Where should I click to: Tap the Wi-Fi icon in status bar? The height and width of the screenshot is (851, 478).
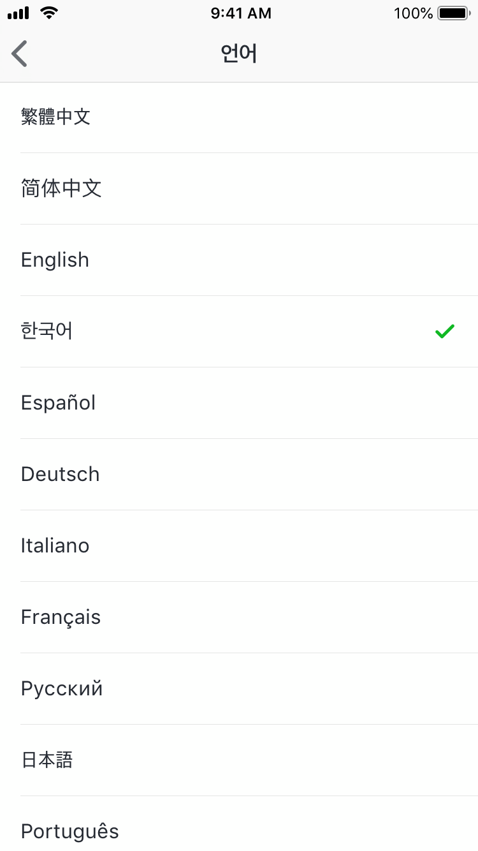(x=48, y=13)
